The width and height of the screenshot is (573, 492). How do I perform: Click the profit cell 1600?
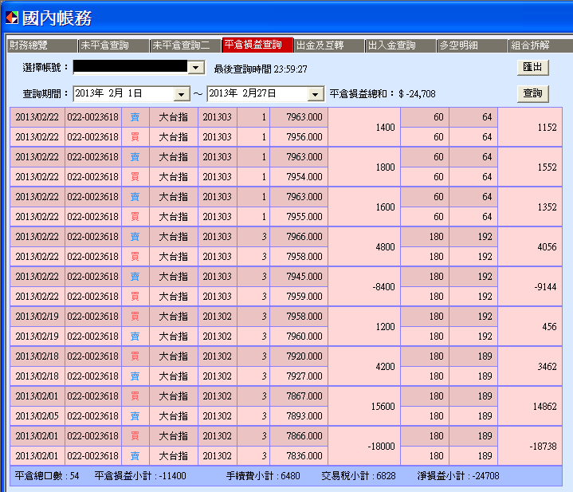click(x=364, y=207)
